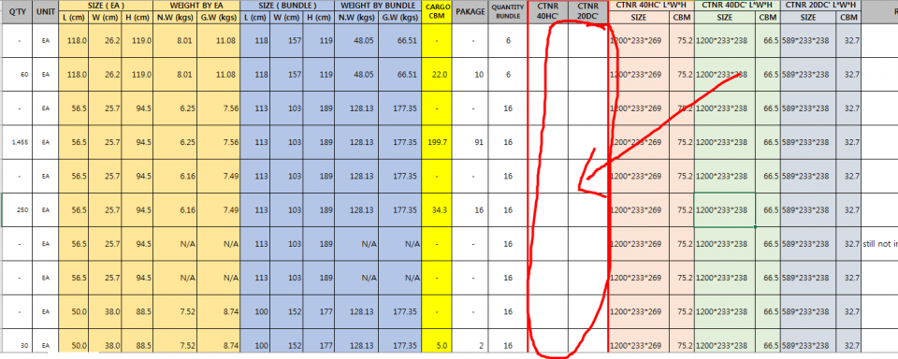The width and height of the screenshot is (898, 359).
Task: Select the WEIGHT BY BUNDLE header
Action: (378, 6)
